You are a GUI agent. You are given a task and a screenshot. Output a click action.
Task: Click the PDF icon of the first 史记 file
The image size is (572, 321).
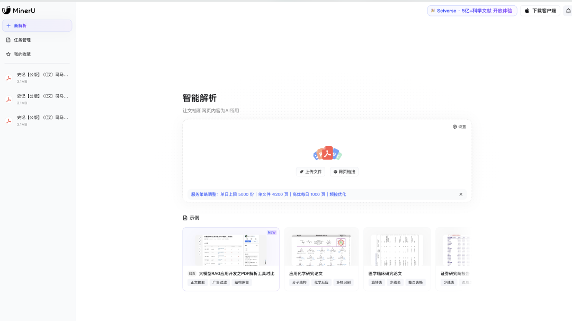pos(9,78)
